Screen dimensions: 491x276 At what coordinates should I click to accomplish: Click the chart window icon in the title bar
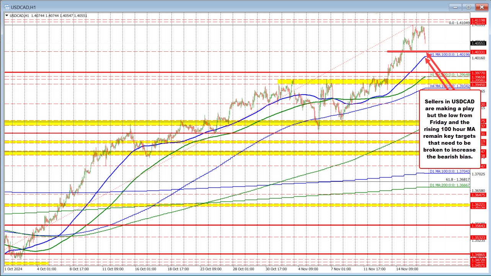coord(6,7)
